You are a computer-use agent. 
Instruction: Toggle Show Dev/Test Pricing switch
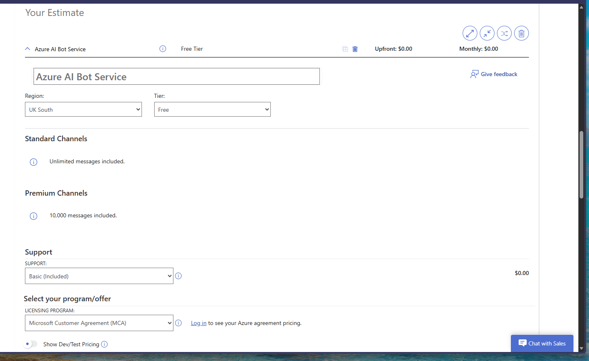pyautogui.click(x=31, y=344)
